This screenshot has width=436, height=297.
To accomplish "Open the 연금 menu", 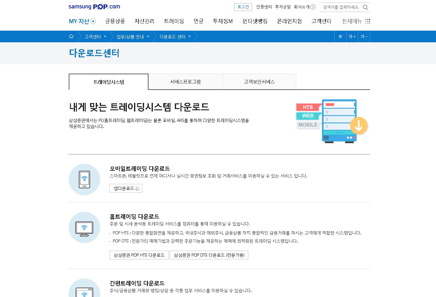I will click(198, 21).
